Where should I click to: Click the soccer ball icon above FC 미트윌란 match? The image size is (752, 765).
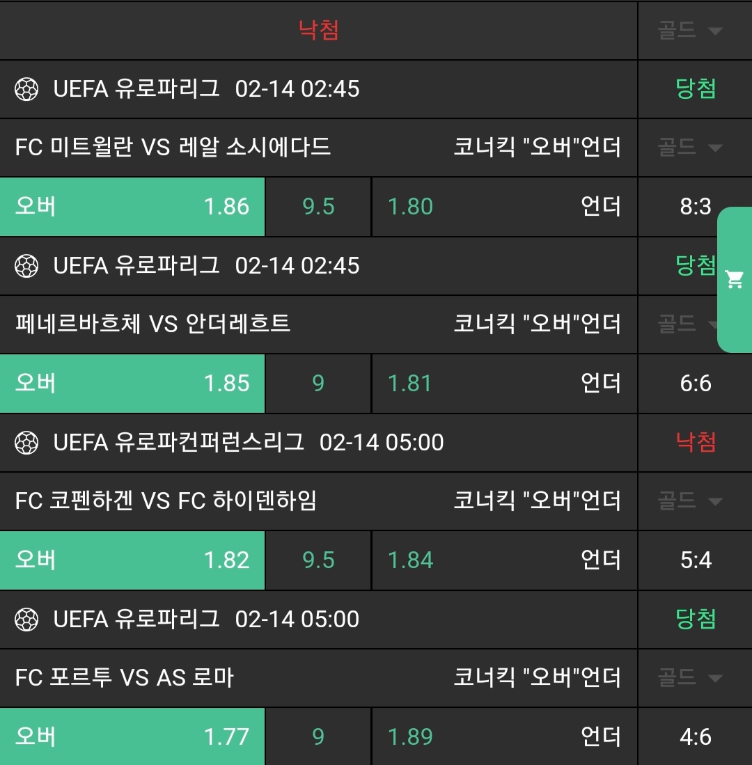click(x=26, y=89)
